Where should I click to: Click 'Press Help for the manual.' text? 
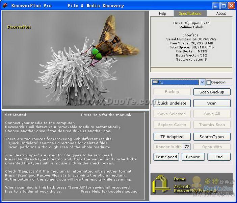106,115
